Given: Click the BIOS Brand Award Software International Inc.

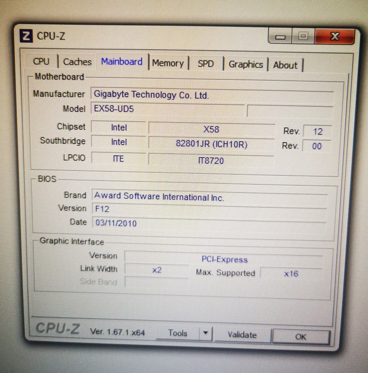Looking at the screenshot, I should (x=209, y=196).
